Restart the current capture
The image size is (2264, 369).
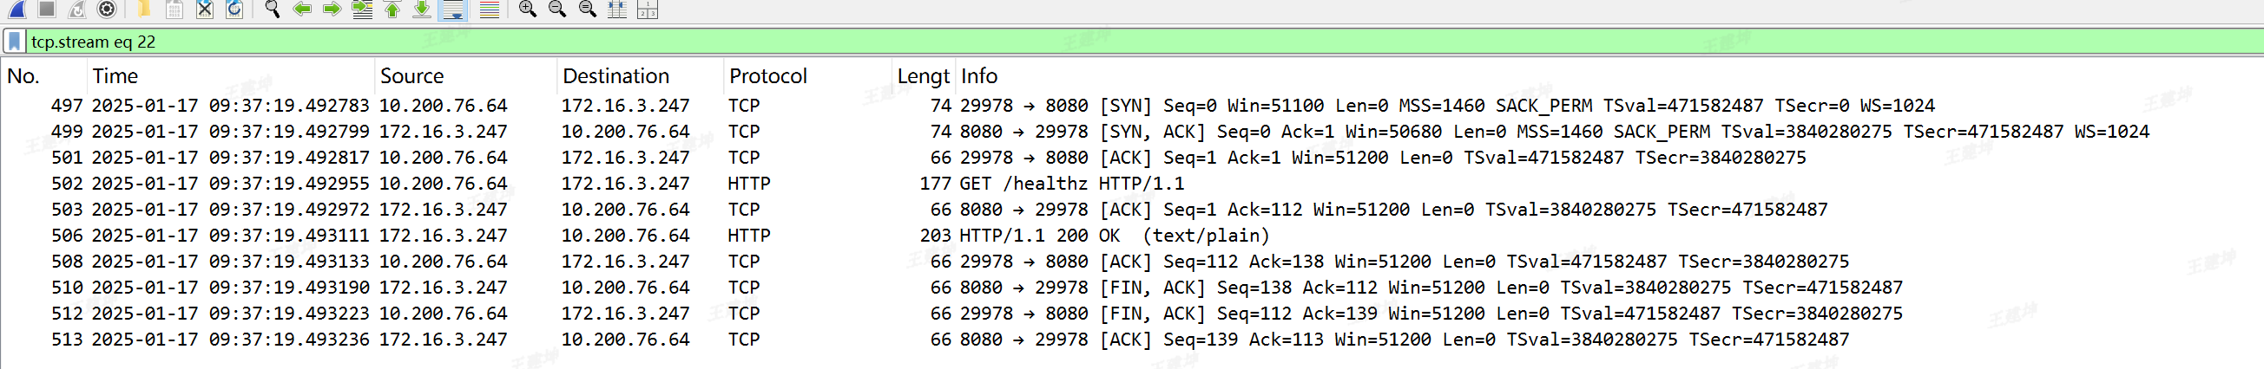[x=77, y=9]
